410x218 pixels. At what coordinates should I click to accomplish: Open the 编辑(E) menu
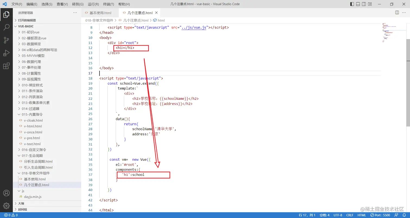pos(32,4)
